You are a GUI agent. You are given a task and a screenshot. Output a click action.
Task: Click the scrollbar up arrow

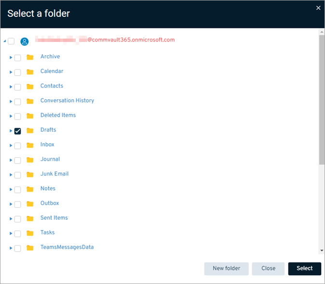pos(322,32)
